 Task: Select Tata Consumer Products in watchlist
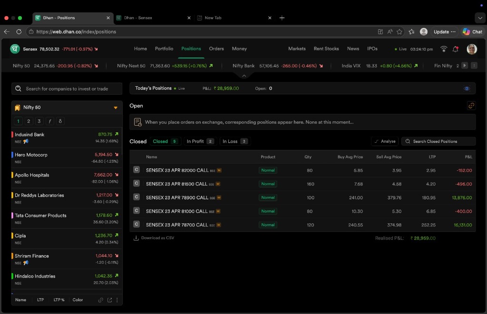pyautogui.click(x=67, y=219)
